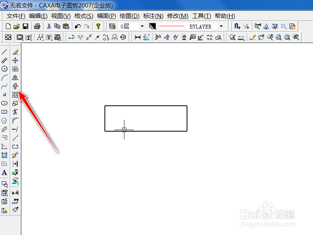The width and height of the screenshot is (313, 235).
Task: Select the Point tool
Action: tap(4, 95)
